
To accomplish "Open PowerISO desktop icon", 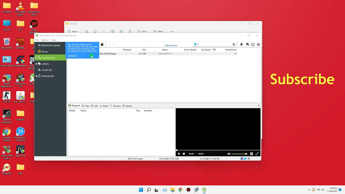I will click(x=7, y=169).
